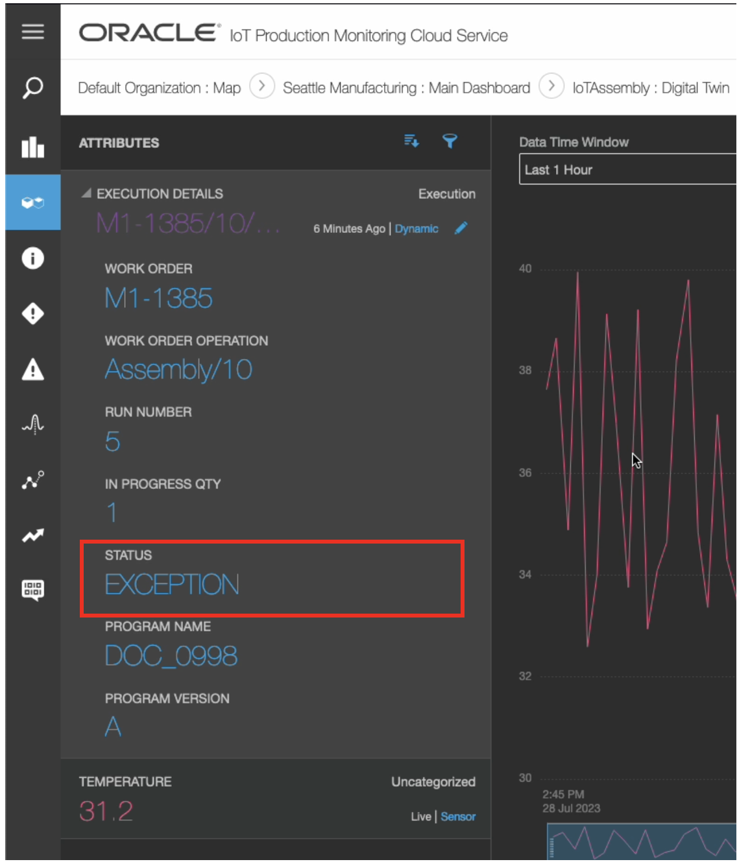Click the 2:45 PM time axis label
The image size is (737, 864).
click(x=563, y=794)
